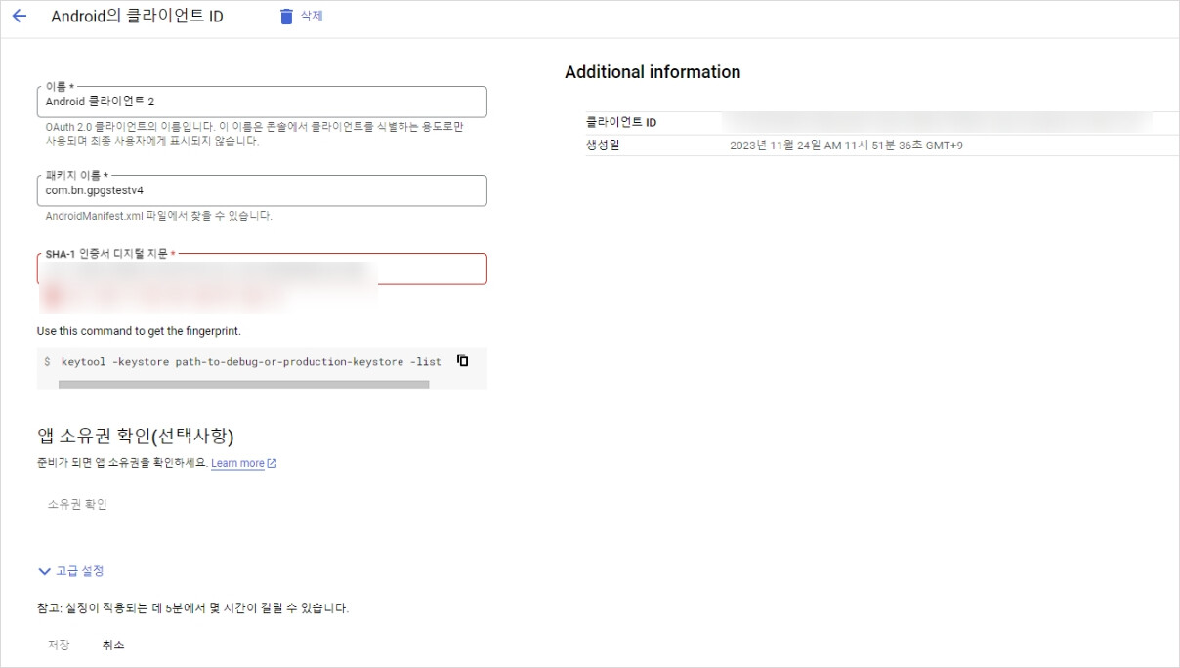Click the SHA-1 인증서 디지털 지문 field
The height and width of the screenshot is (668, 1180).
[261, 270]
